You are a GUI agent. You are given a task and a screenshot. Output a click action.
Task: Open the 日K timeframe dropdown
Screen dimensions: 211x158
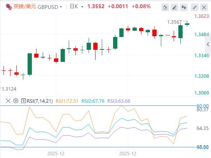tap(77, 7)
